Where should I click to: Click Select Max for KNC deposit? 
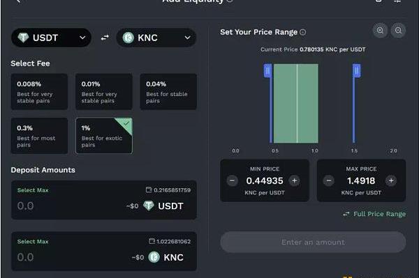point(33,242)
